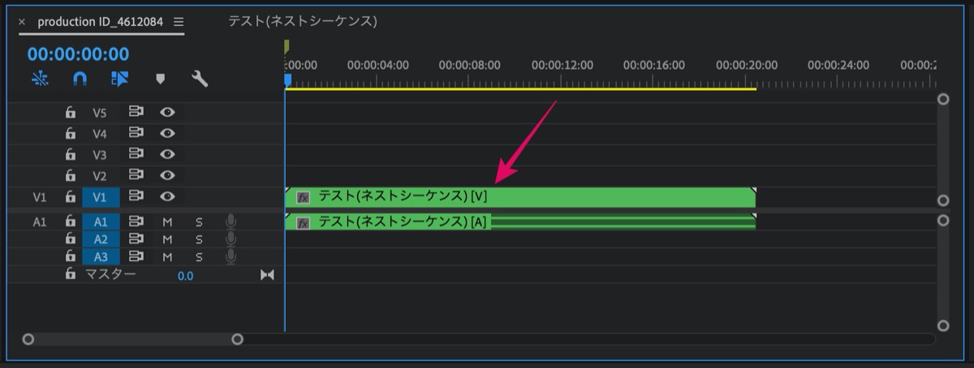Enable voice-over record on A2
The image size is (974, 368).
point(231,239)
